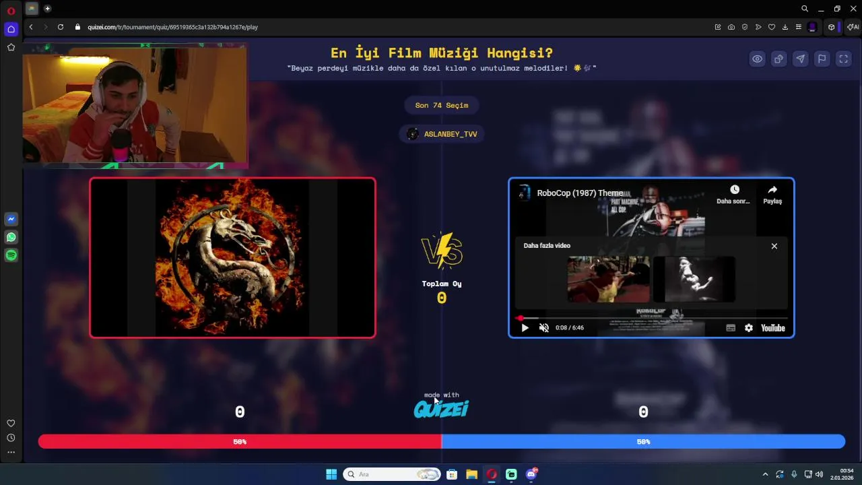Open Windows Start menu
Image resolution: width=862 pixels, height=485 pixels.
(331, 474)
